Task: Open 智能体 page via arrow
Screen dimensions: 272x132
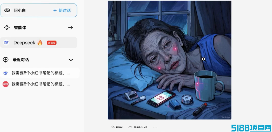Action: pos(71,28)
